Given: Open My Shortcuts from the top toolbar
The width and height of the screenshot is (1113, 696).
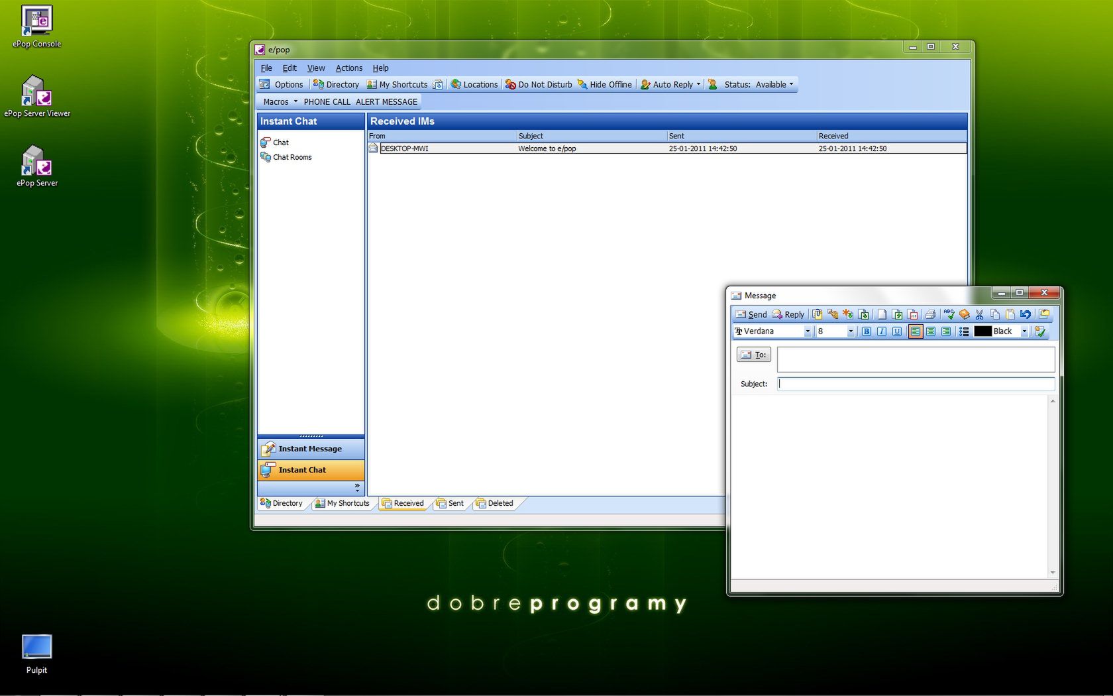Looking at the screenshot, I should (x=397, y=84).
